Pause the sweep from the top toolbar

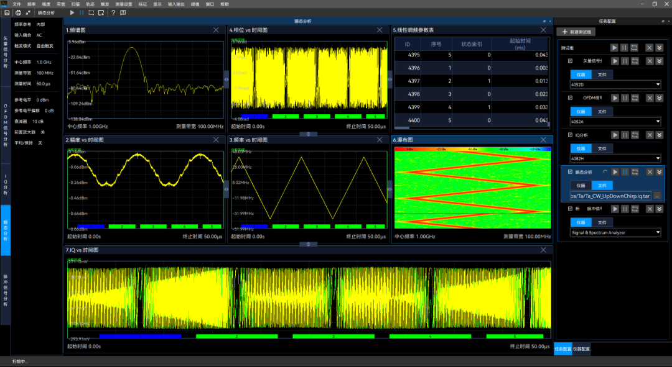(x=82, y=12)
